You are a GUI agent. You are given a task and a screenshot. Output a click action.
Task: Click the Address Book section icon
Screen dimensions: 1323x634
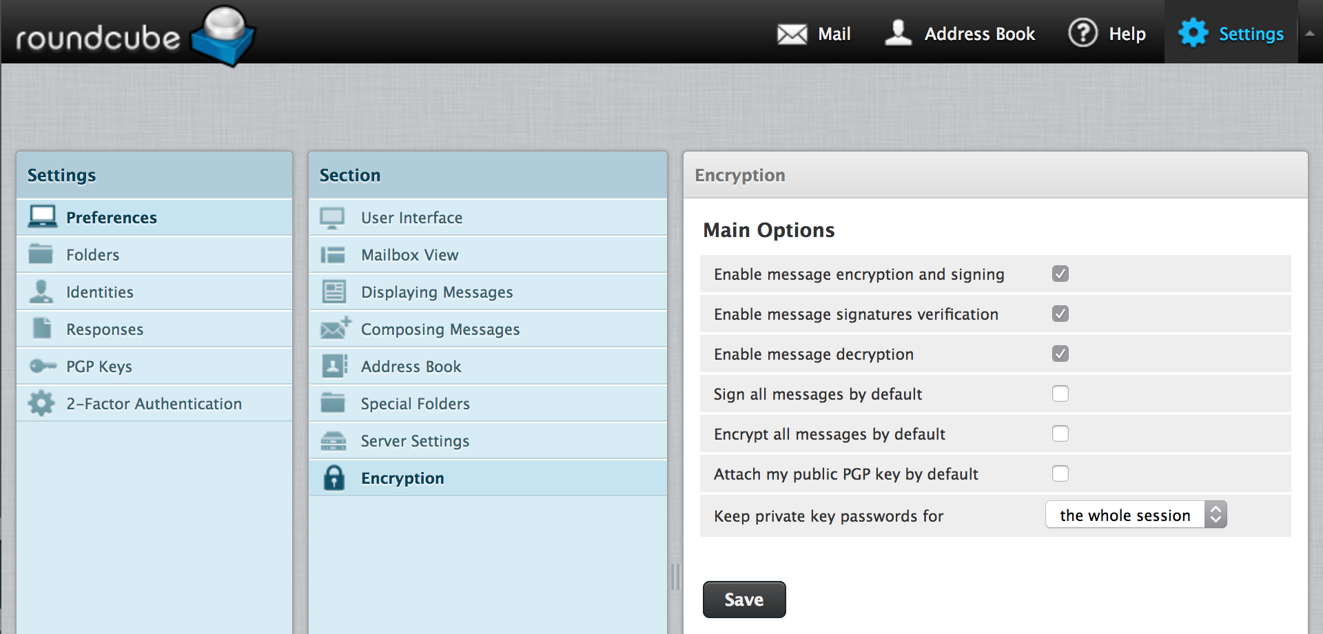coord(335,366)
